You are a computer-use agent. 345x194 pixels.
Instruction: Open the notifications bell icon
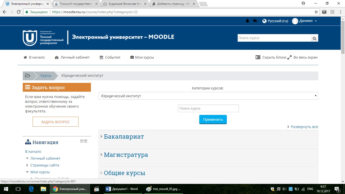point(247,21)
